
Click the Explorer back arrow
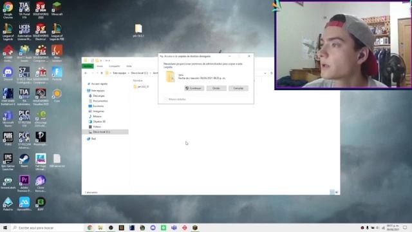click(86, 73)
